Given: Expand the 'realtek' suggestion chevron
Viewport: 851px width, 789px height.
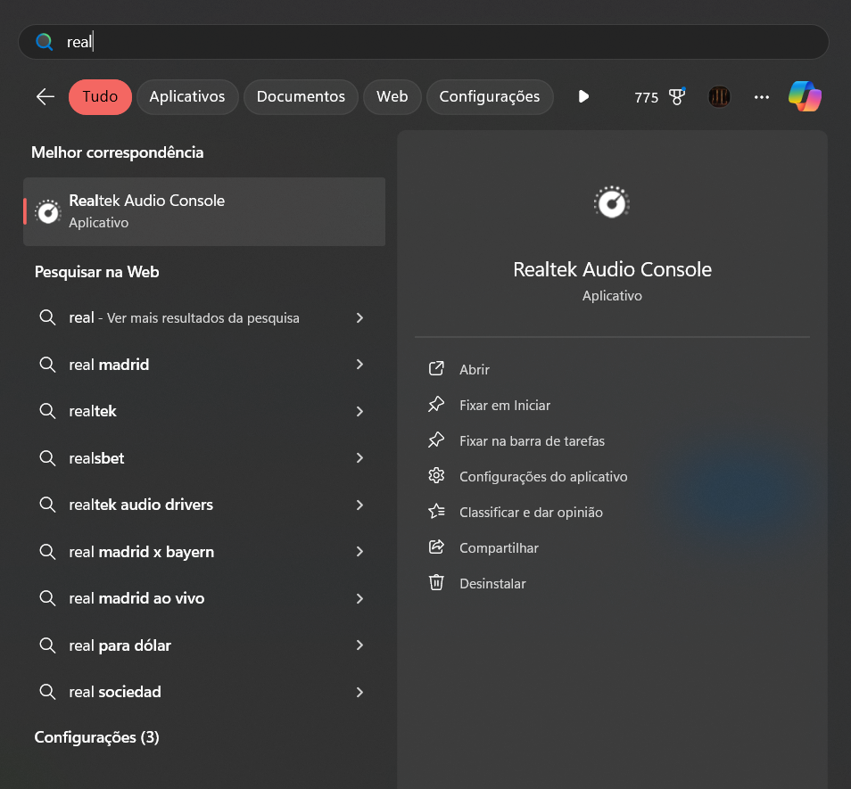Looking at the screenshot, I should pyautogui.click(x=359, y=412).
